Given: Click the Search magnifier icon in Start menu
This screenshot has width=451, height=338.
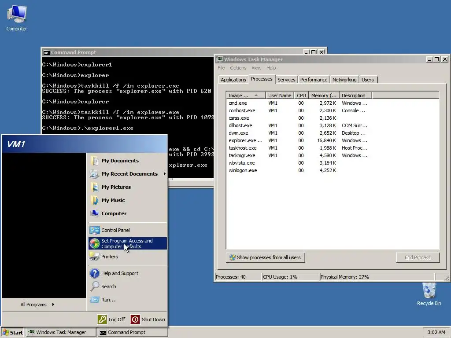Looking at the screenshot, I should [x=94, y=286].
